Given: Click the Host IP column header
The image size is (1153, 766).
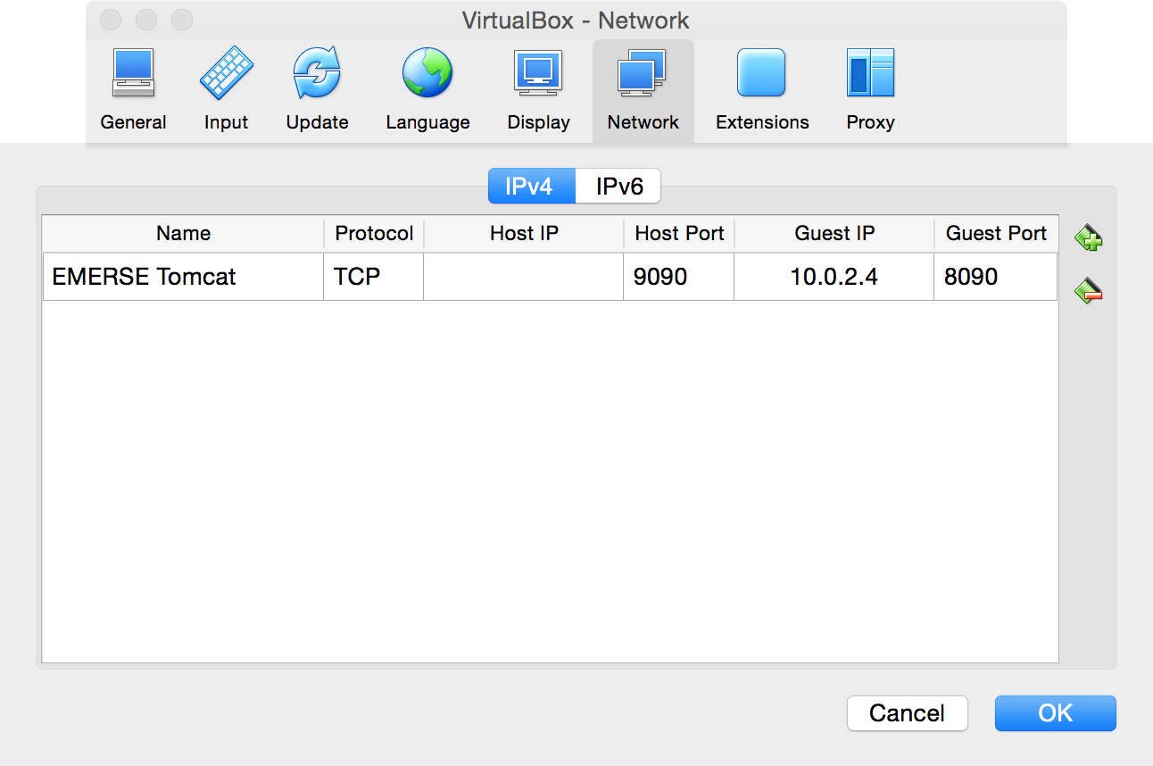Looking at the screenshot, I should pos(524,234).
